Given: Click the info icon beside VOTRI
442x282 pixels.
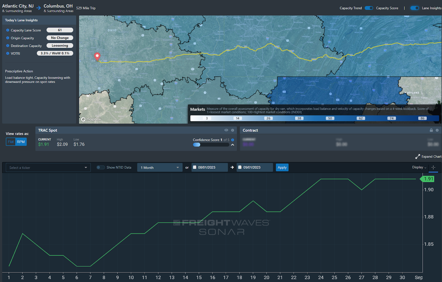Looking at the screenshot, I should 8,53.
